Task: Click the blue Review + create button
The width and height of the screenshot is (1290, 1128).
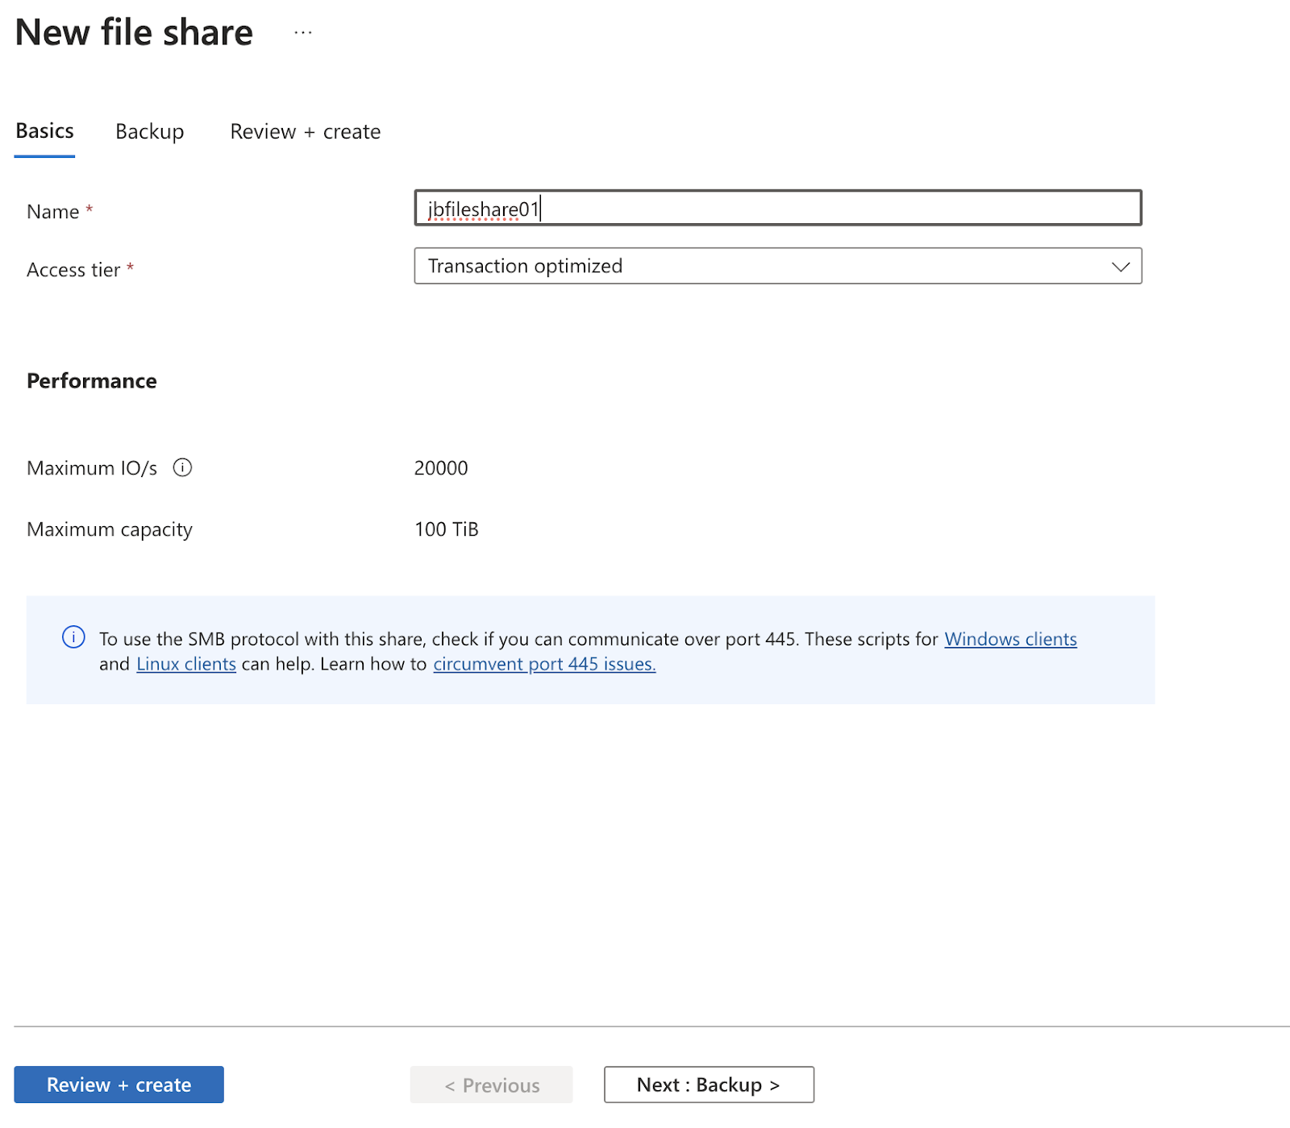Action: click(x=119, y=1084)
